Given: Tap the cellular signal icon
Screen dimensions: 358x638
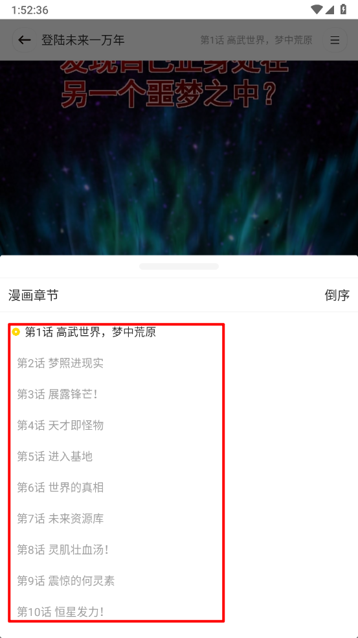Looking at the screenshot, I should 330,9.
